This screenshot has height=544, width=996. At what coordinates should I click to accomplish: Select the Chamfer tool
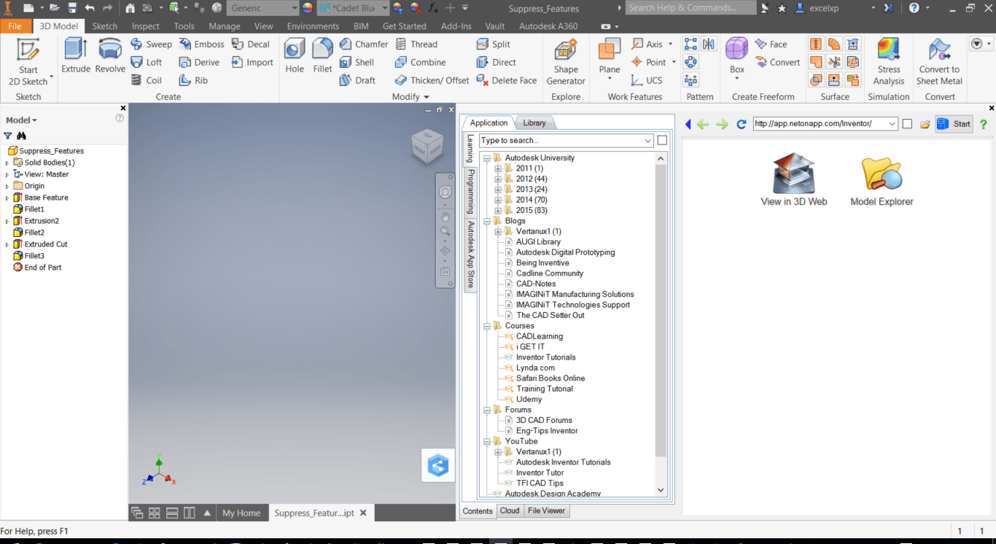(364, 44)
